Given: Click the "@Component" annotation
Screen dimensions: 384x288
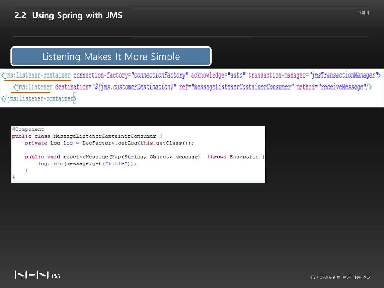Looking at the screenshot, I should coord(28,129).
